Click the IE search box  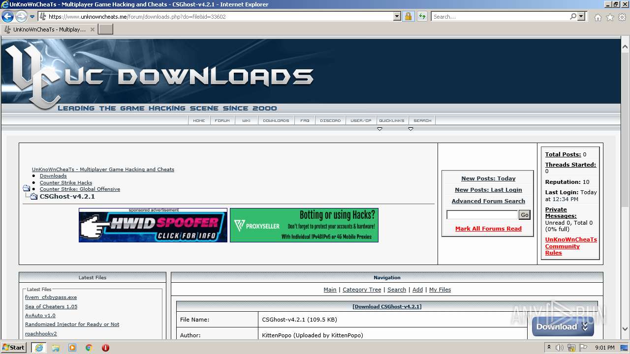coord(500,17)
